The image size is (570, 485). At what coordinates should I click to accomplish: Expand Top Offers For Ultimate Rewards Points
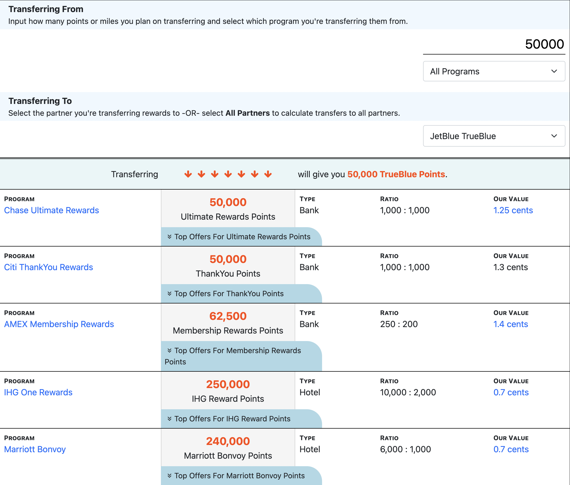coord(241,237)
